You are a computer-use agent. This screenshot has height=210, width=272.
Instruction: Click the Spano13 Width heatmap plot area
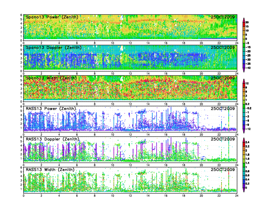click(x=130, y=89)
